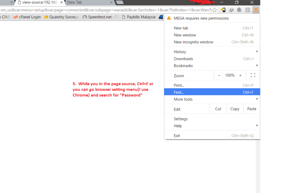
Task: Click the phone extension icon with yellow arrow
Action: (x=223, y=10)
